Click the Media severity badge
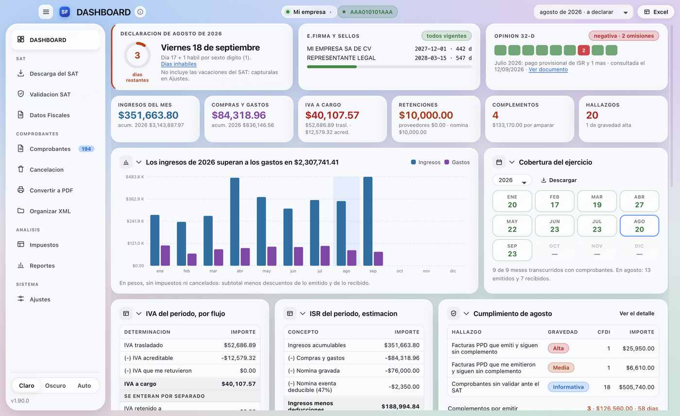 (561, 367)
